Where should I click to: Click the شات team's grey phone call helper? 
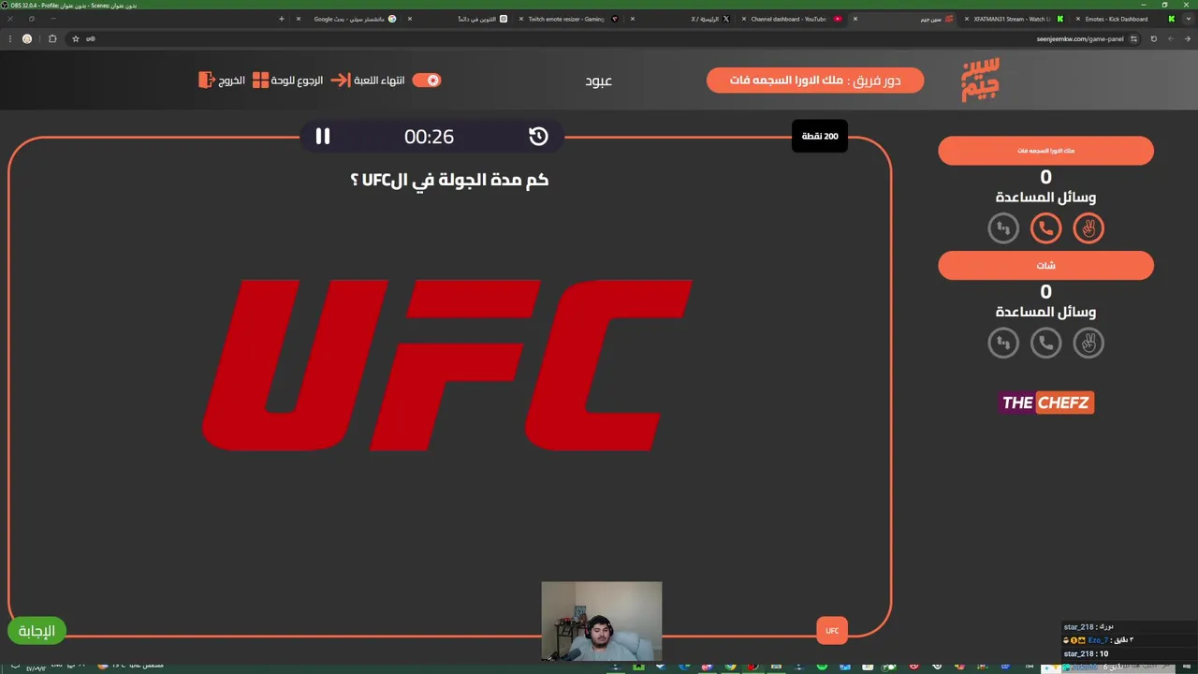(x=1046, y=344)
